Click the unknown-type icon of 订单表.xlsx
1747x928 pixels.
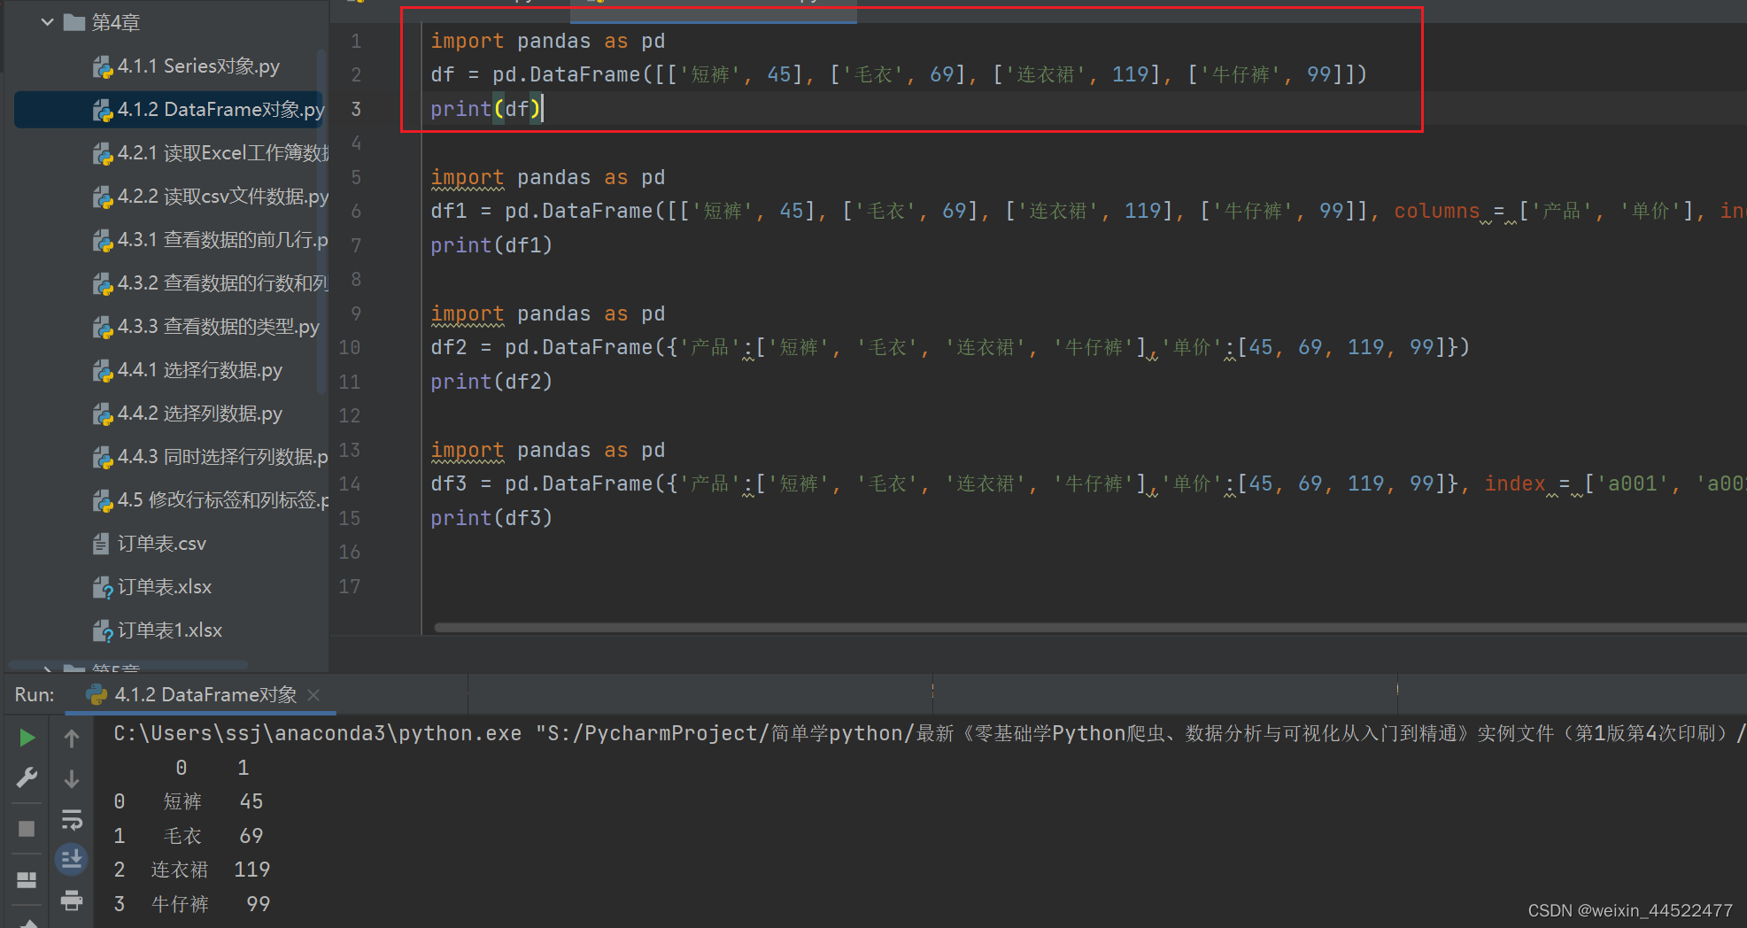coord(102,588)
